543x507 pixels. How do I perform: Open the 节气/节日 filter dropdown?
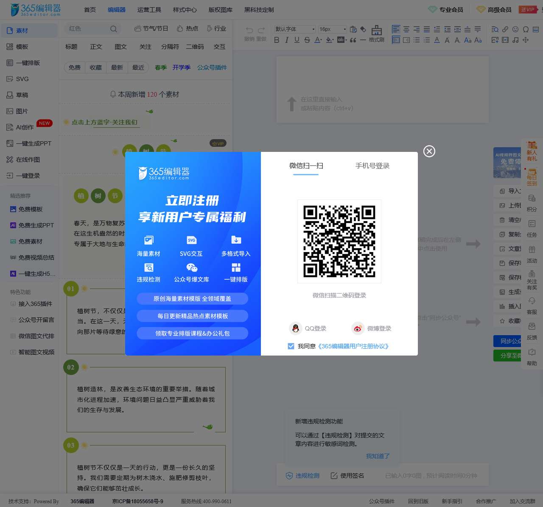point(151,28)
